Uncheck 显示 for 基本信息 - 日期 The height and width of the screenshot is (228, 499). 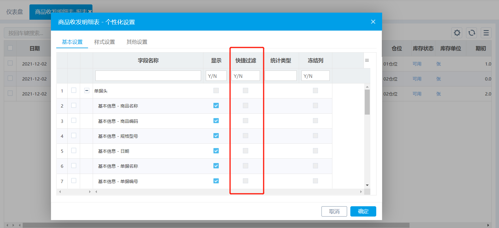[216, 151]
